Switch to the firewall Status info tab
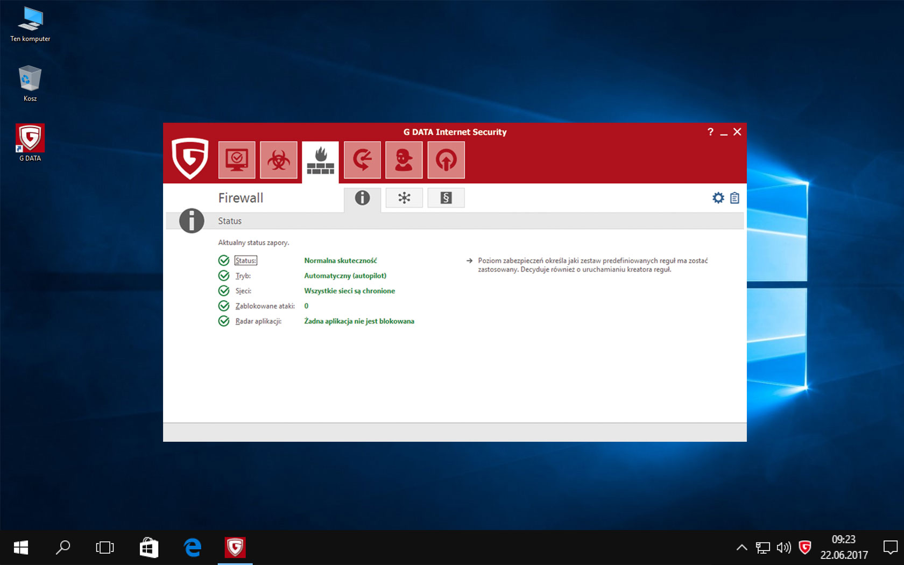Viewport: 904px width, 565px height. [x=362, y=199]
